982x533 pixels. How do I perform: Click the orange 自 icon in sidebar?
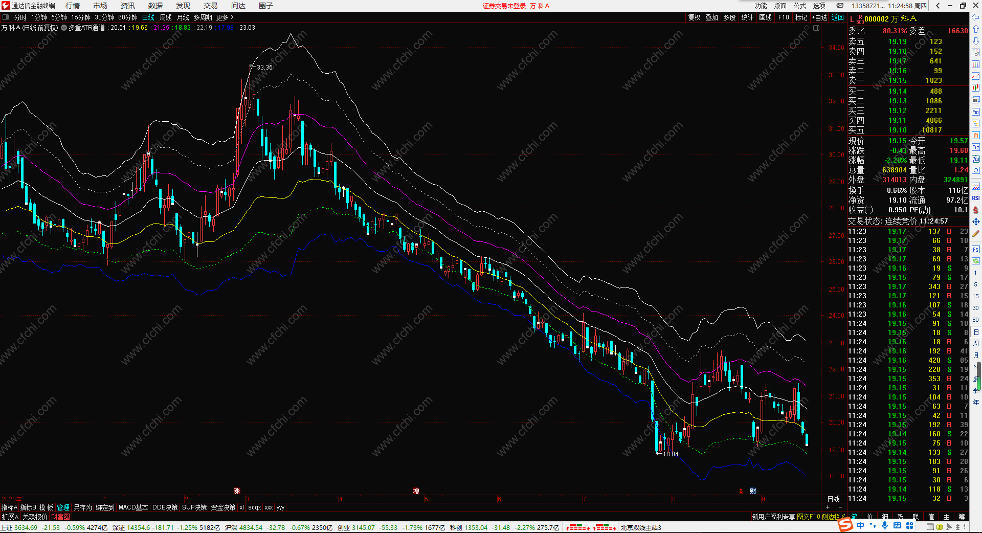pos(975,135)
